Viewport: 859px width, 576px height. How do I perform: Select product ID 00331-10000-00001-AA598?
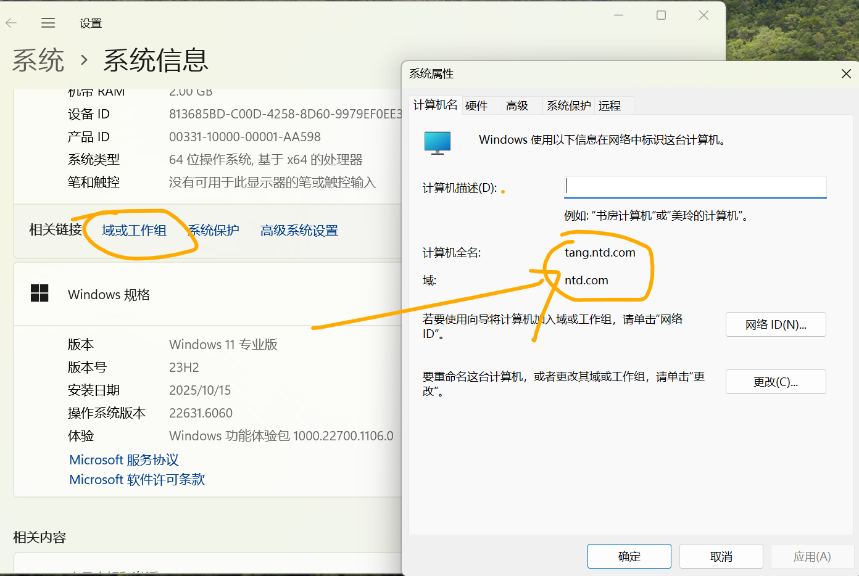coord(245,137)
